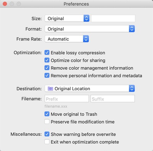Click the Prefix filename field

click(x=67, y=99)
